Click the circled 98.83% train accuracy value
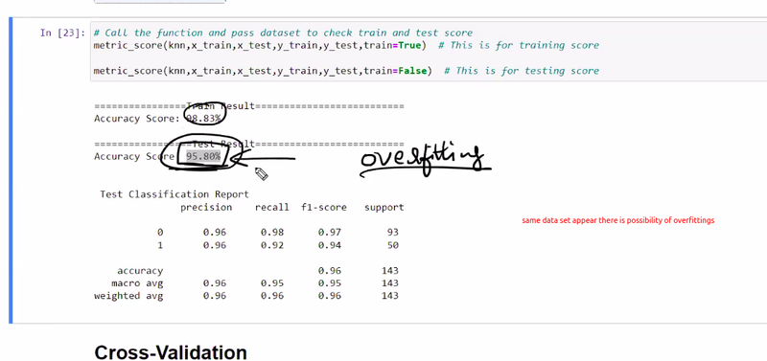The image size is (767, 361). pos(204,118)
